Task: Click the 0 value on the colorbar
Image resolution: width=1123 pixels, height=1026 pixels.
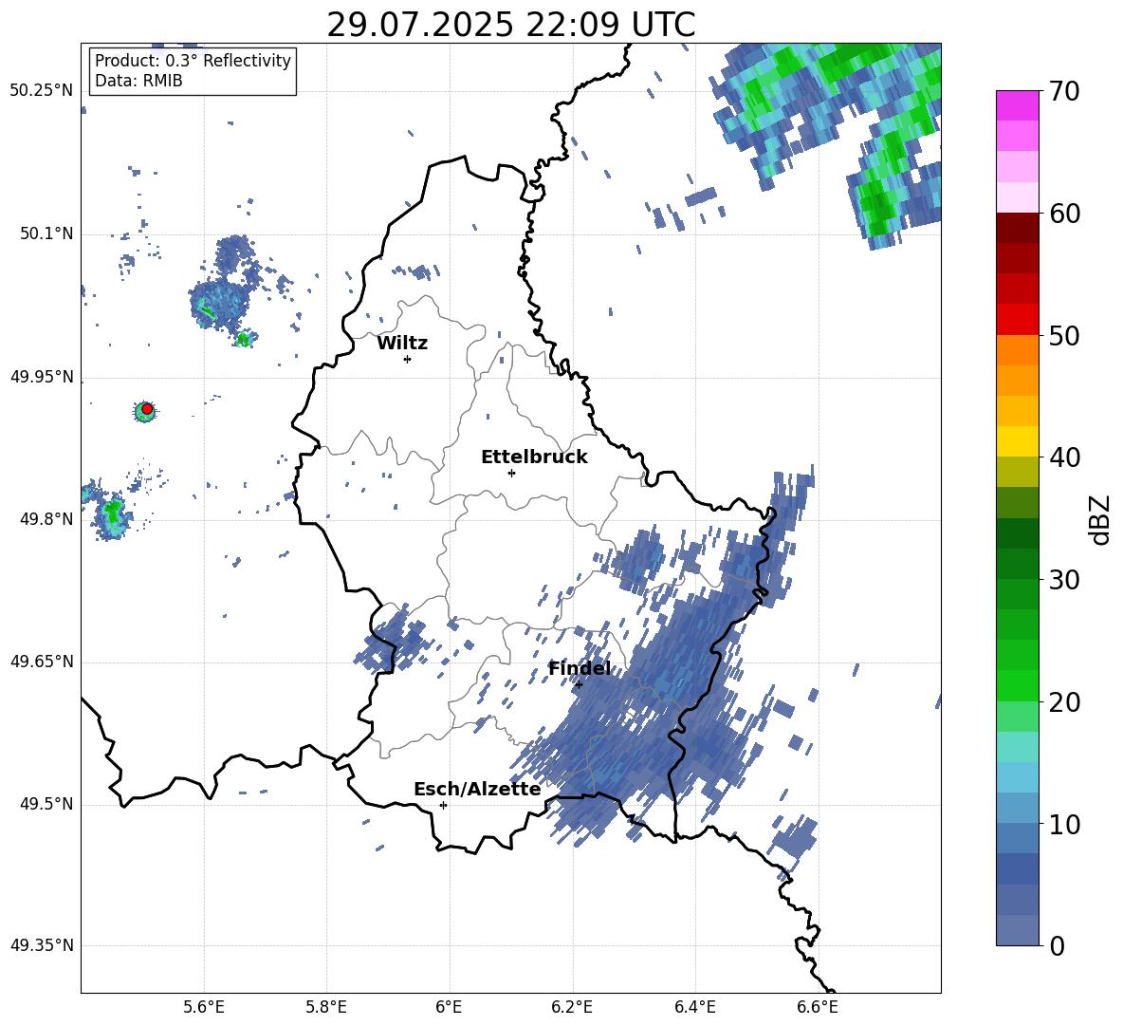Action: point(1058,945)
